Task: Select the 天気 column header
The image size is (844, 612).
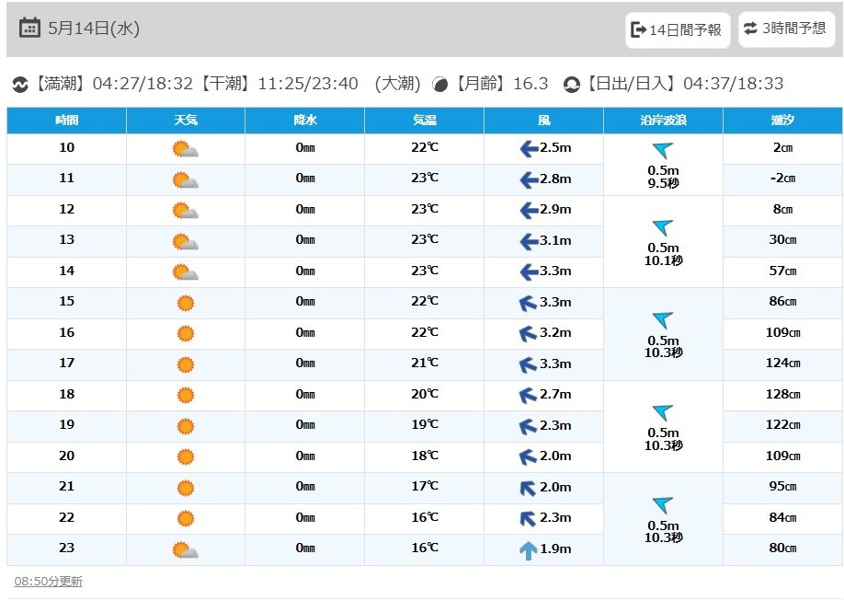Action: [x=186, y=121]
